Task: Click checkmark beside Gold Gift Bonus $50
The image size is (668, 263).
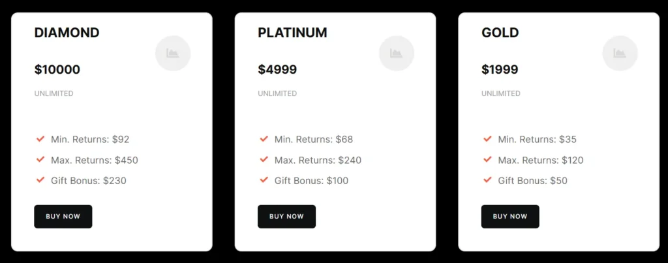Action: pyautogui.click(x=487, y=179)
